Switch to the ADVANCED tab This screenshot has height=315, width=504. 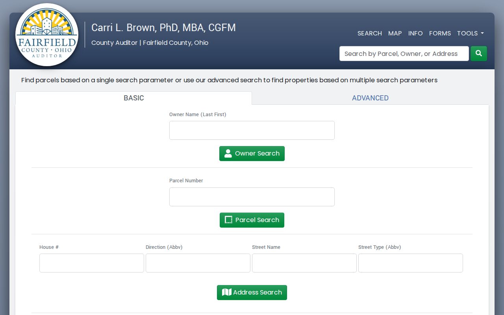pos(370,98)
